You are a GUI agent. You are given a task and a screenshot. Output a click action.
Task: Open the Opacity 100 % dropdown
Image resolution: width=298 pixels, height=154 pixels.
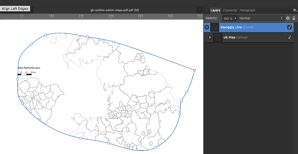230,18
